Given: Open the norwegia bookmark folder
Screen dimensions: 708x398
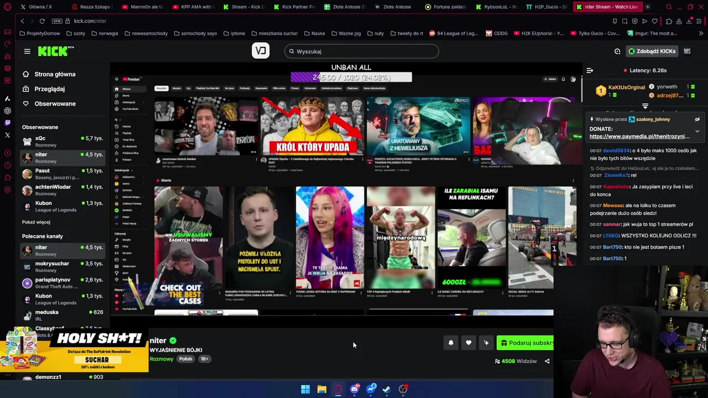Looking at the screenshot, I should [105, 33].
